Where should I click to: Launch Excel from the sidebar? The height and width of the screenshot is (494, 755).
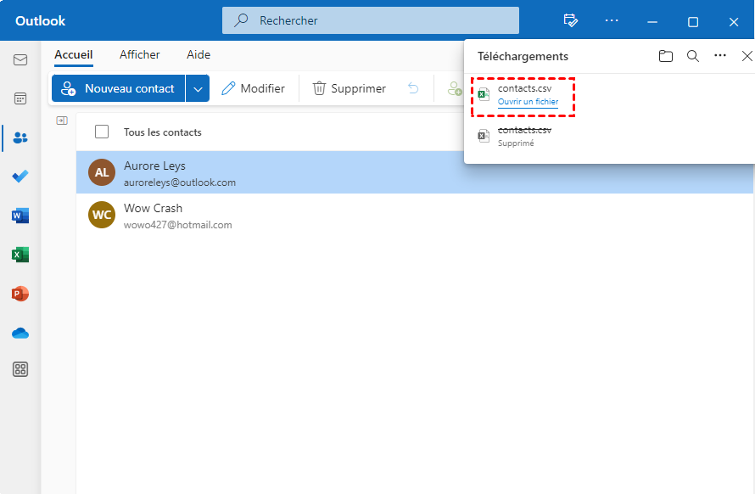coord(20,255)
